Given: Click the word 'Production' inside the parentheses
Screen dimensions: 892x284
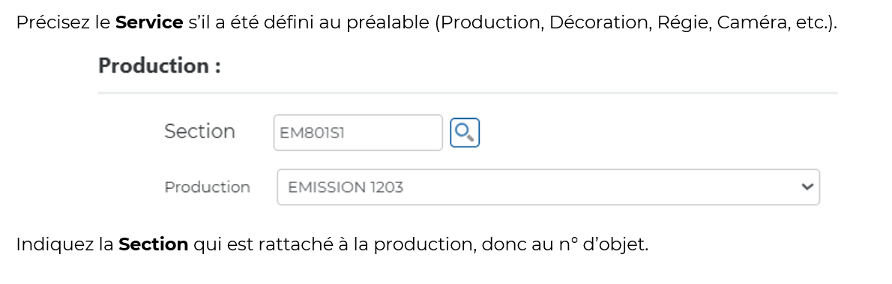Looking at the screenshot, I should [x=492, y=23].
